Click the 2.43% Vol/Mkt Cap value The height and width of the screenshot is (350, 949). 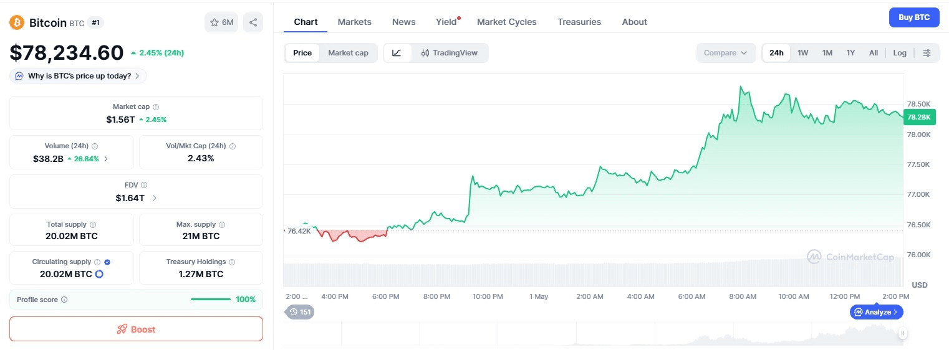point(201,158)
